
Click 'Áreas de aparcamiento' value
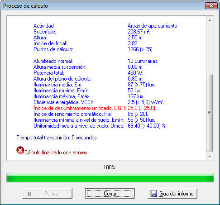(153, 26)
